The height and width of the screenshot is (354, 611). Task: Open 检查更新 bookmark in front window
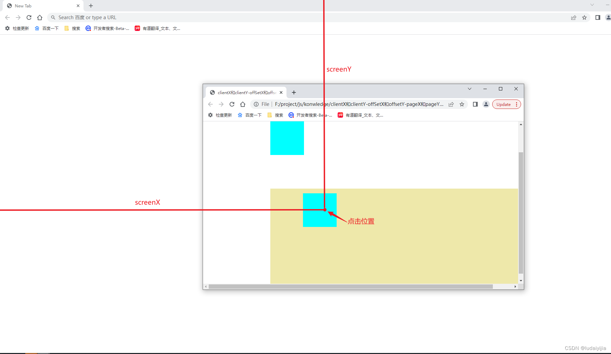220,115
